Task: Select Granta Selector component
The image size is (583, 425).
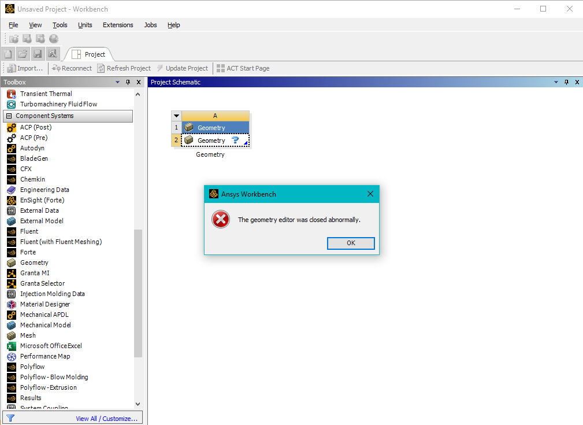Action: [x=42, y=283]
